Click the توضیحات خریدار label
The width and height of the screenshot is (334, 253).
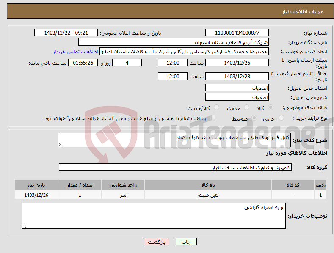[x=308, y=216]
